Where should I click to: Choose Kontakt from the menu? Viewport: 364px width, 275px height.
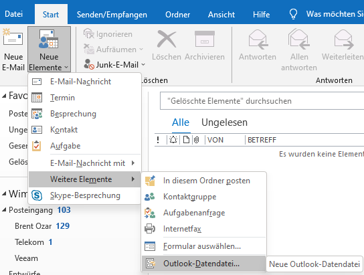point(85,130)
